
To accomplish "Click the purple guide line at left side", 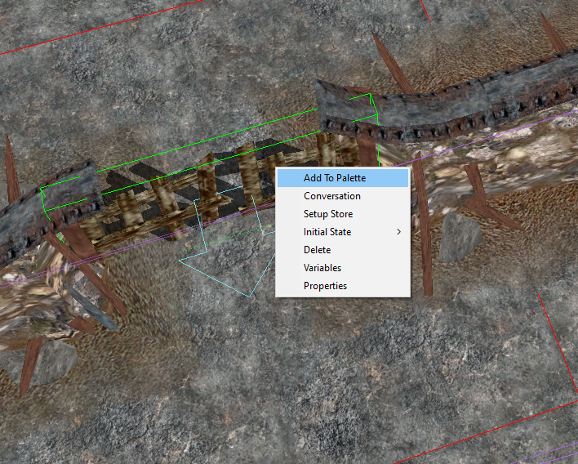I will coord(24,282).
